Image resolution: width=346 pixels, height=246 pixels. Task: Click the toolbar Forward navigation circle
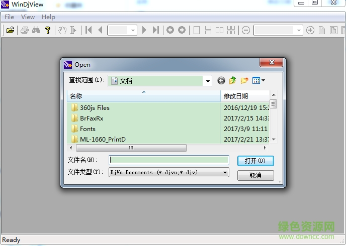coord(182,30)
